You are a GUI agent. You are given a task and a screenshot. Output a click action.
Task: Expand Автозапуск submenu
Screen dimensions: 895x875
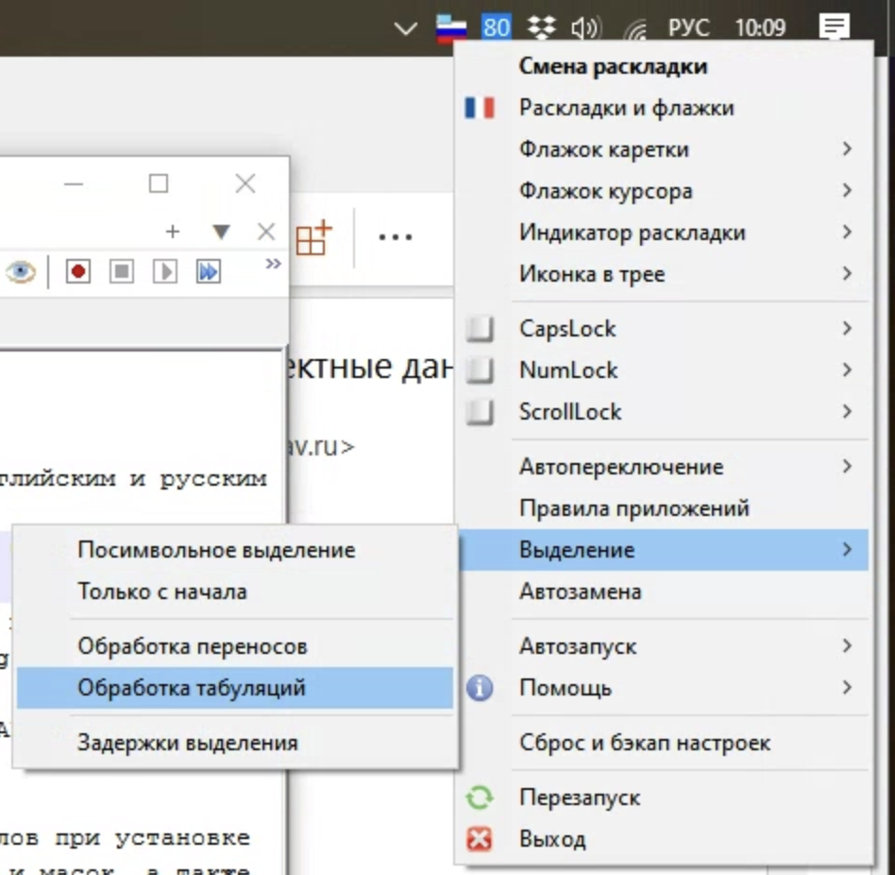(664, 646)
